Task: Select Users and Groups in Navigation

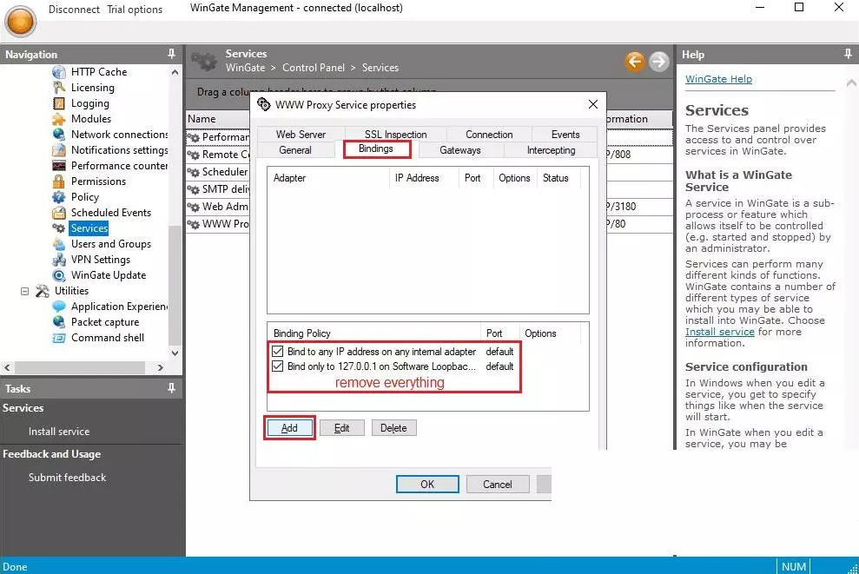Action: [x=111, y=244]
